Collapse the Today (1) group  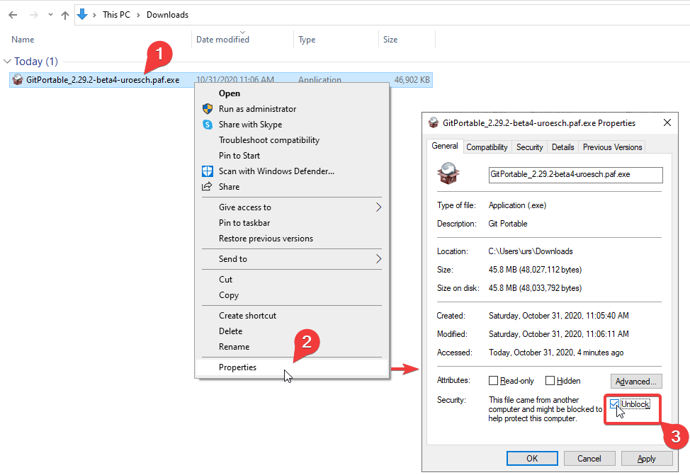tap(7, 62)
